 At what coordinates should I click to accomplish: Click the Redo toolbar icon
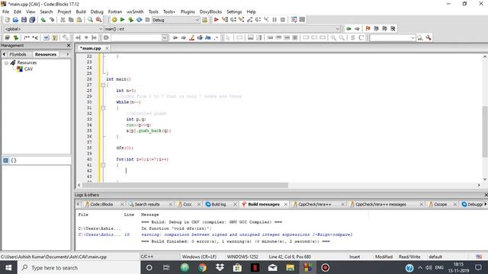click(52, 20)
